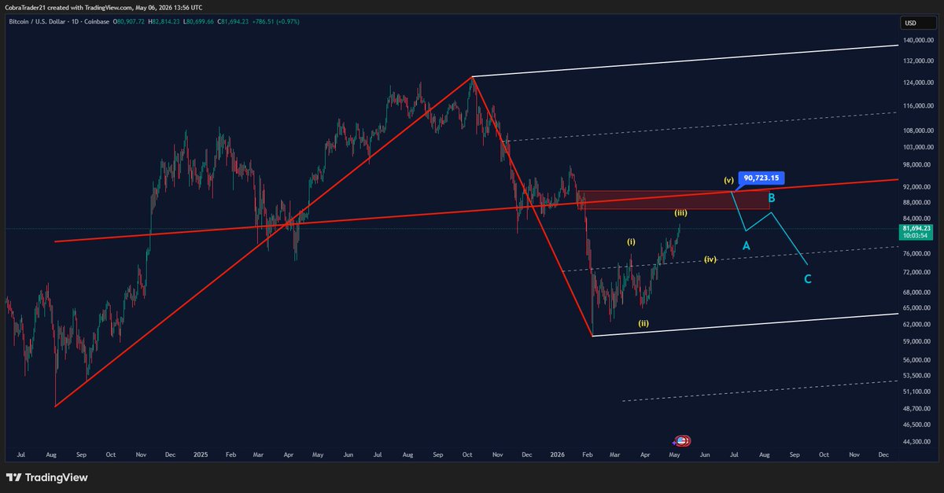This screenshot has width=944, height=493.
Task: Select the yellow wave label (v)
Action: [728, 179]
